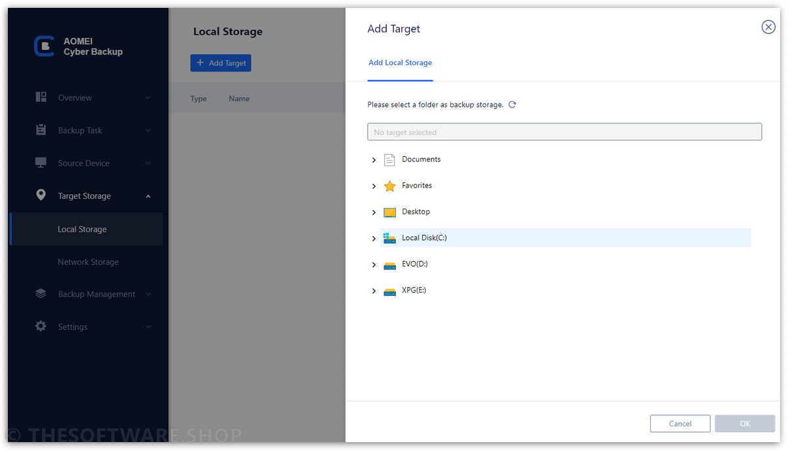788x450 pixels.
Task: Switch to the Add Local Storage tab
Action: 400,63
